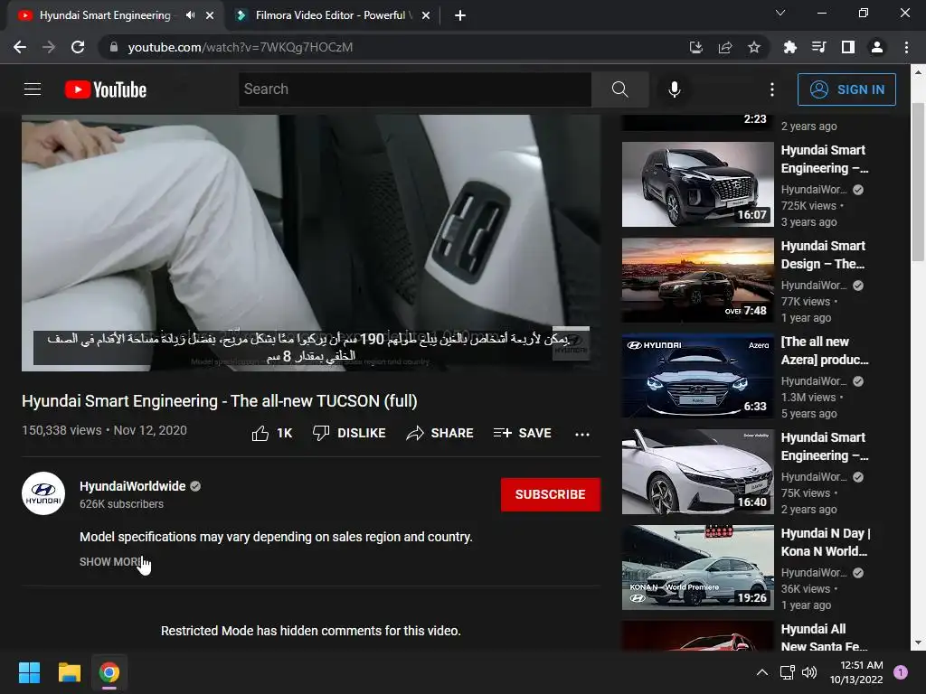
Task: Click the page vertical scrollbar thumb
Action: pyautogui.click(x=918, y=182)
